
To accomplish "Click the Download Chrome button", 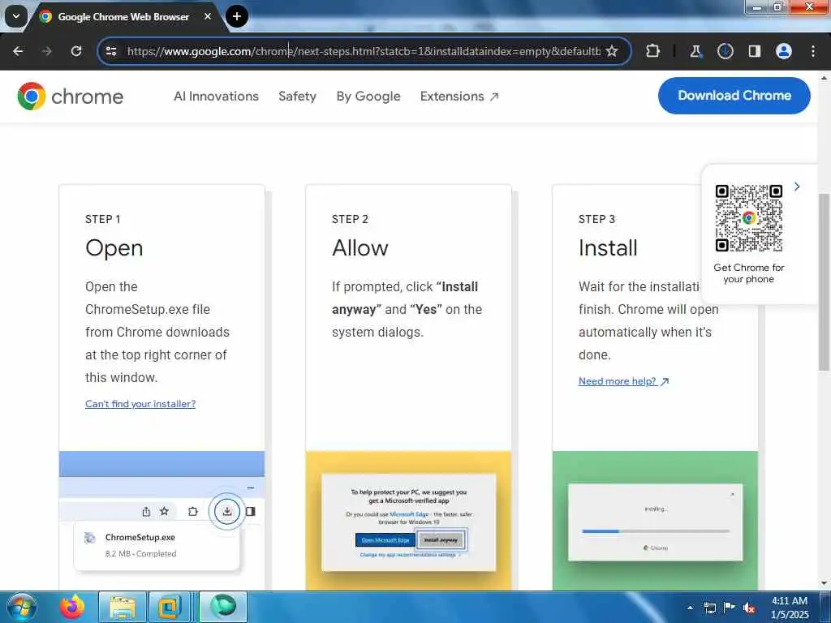I will click(734, 96).
